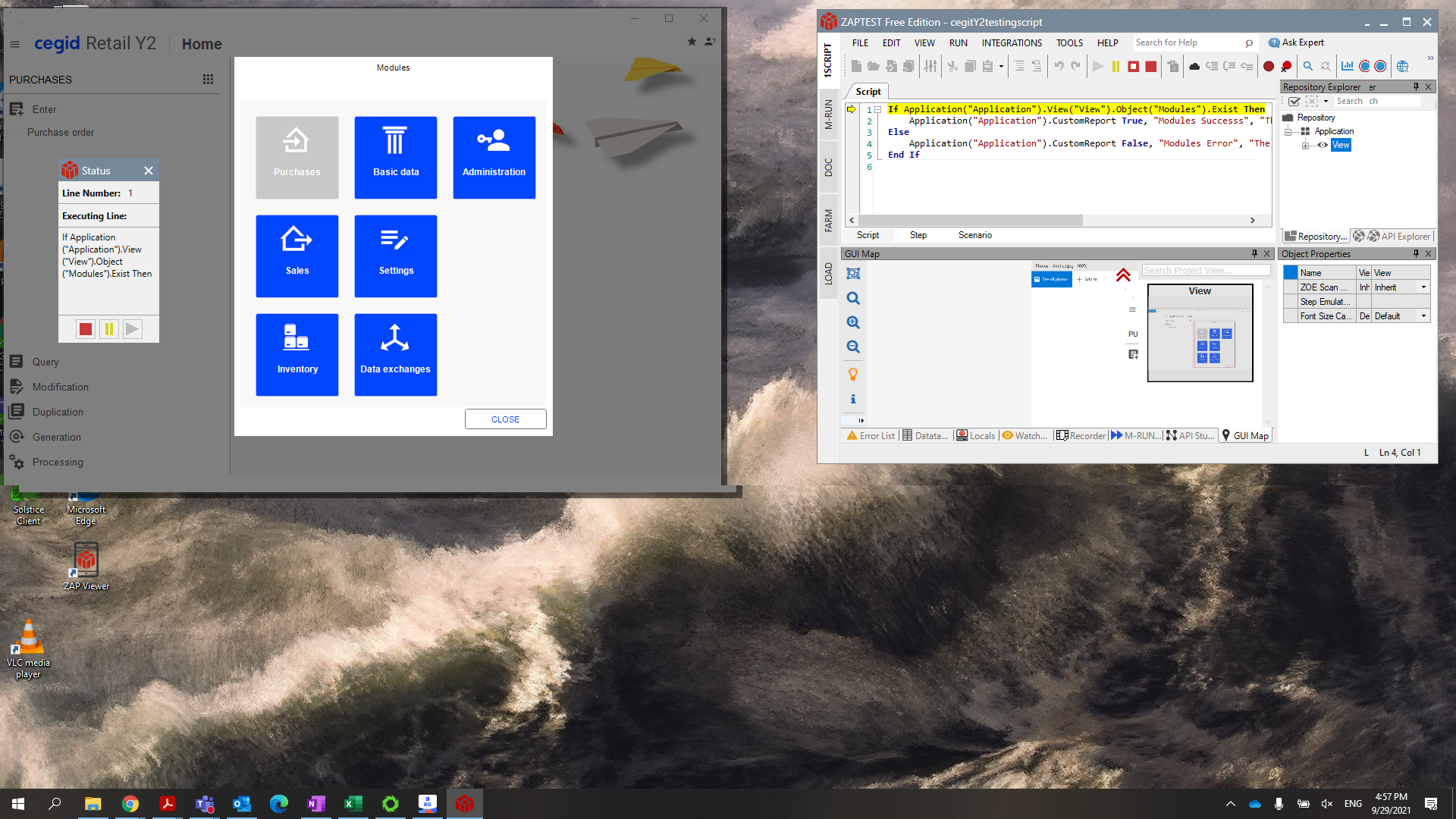
Task: Open the Basic data module tile
Action: click(395, 158)
